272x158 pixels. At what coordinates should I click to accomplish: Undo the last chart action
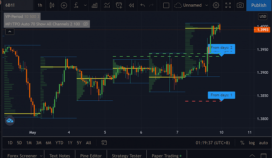click(143, 5)
